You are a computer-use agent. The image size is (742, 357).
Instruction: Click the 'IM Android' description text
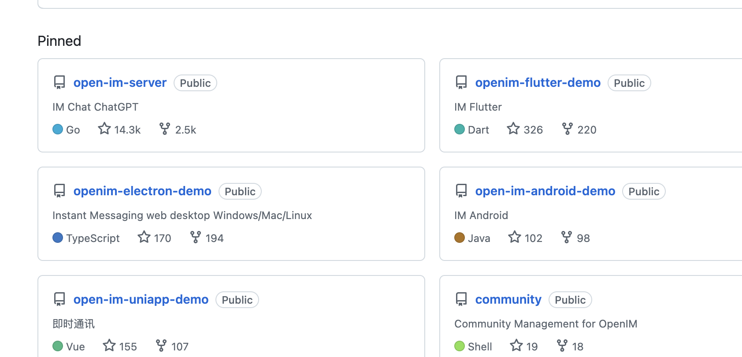481,216
